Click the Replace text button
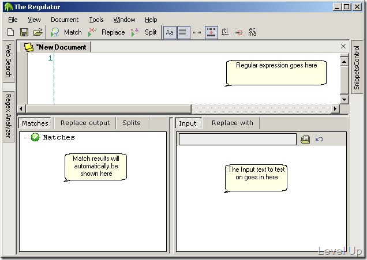 pos(113,32)
